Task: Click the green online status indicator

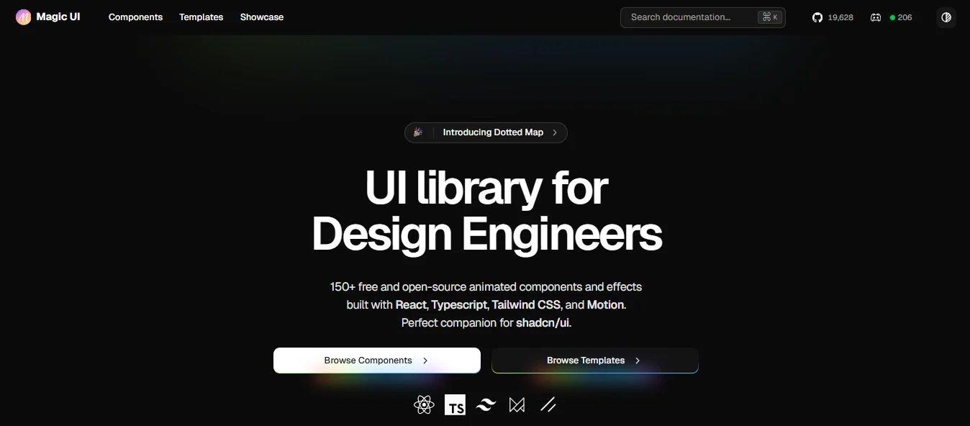Action: point(892,17)
